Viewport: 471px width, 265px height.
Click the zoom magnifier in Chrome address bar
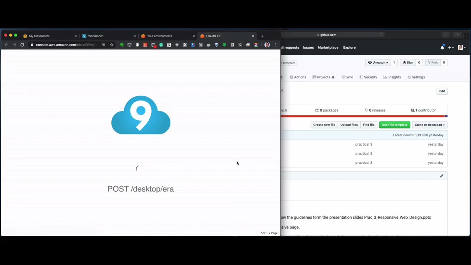[x=104, y=45]
